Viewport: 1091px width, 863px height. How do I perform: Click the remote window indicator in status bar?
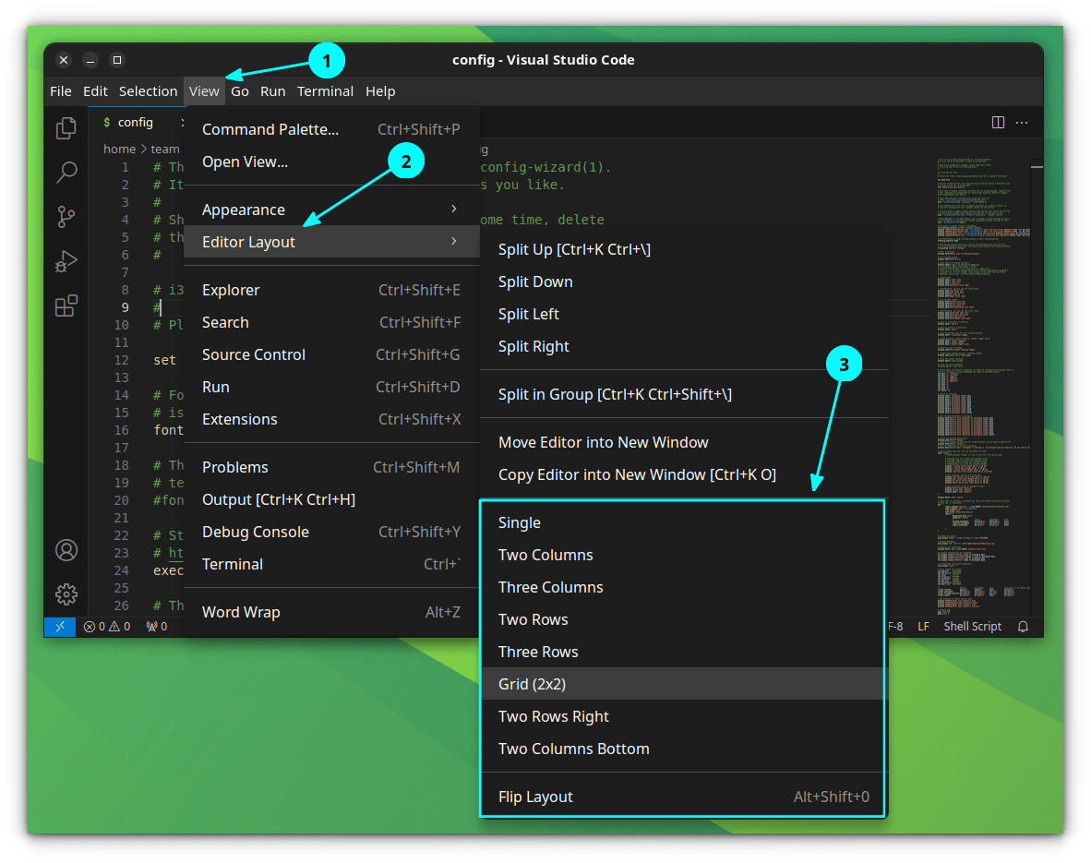tap(60, 627)
